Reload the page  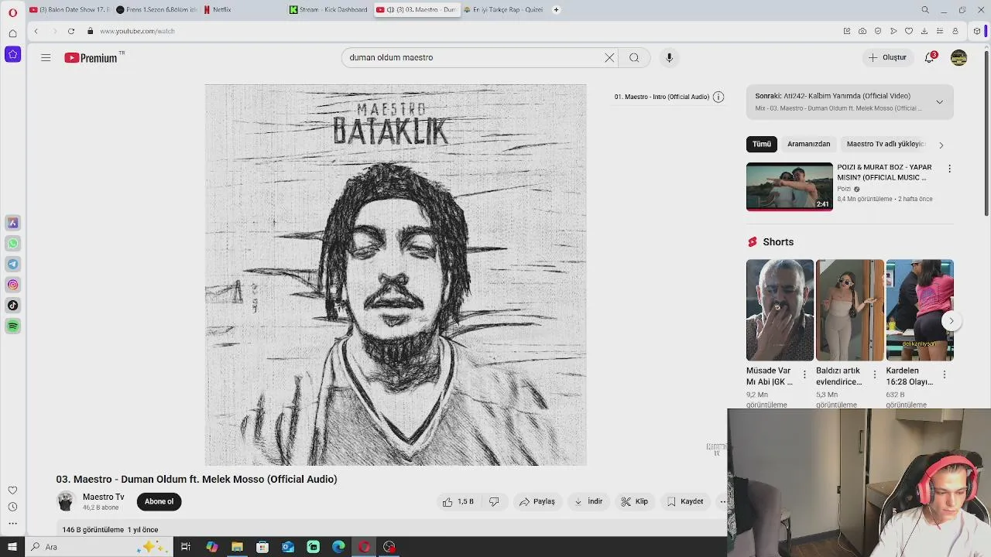[x=71, y=31]
